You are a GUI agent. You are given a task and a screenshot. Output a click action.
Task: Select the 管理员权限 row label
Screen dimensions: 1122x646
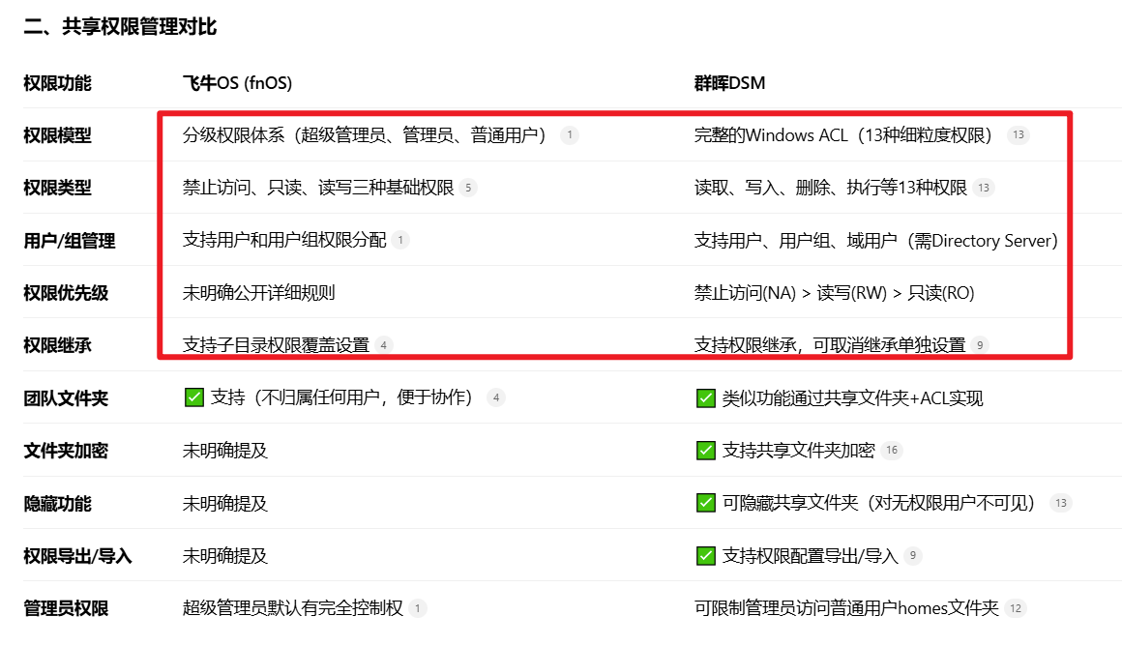[x=66, y=608]
